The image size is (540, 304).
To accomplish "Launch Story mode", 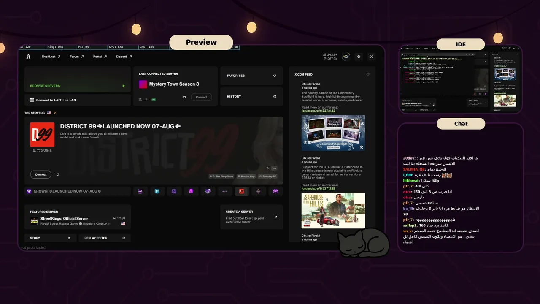I will pyautogui.click(x=51, y=238).
